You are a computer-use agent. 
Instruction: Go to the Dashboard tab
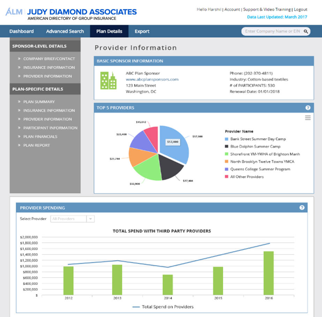[x=22, y=31]
